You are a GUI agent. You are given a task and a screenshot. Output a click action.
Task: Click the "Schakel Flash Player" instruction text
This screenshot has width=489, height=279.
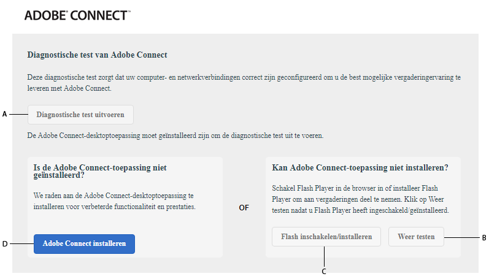[x=361, y=199]
